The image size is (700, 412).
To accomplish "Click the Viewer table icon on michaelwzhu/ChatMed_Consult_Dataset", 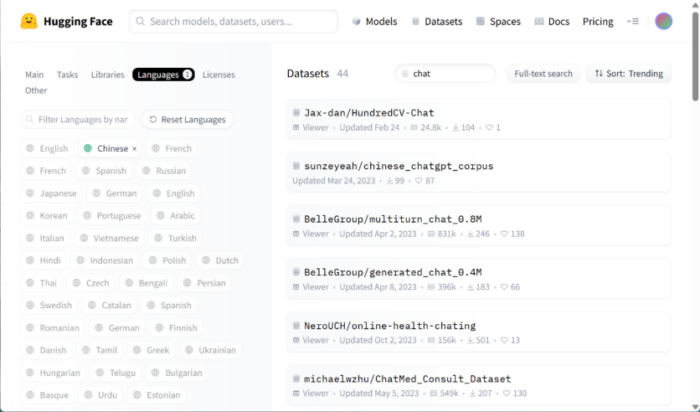I will tap(296, 394).
